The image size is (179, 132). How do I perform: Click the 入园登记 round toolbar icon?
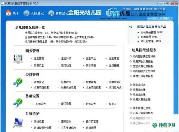pos(26,13)
